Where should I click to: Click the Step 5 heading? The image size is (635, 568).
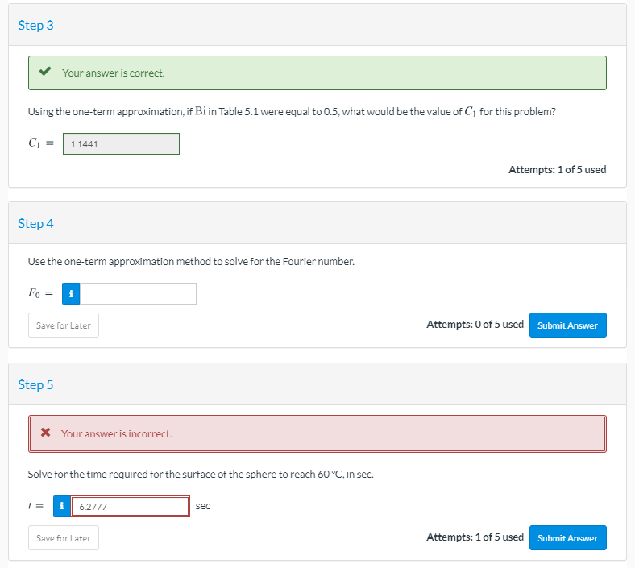pyautogui.click(x=35, y=384)
